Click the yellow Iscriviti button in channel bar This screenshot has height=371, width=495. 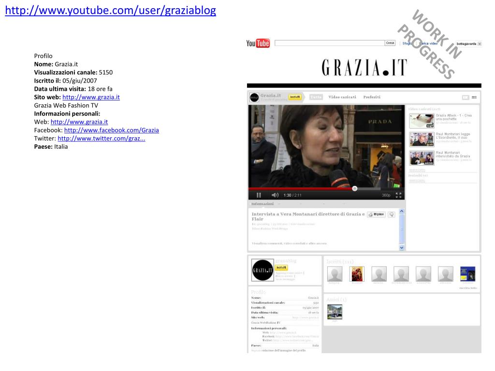295,97
